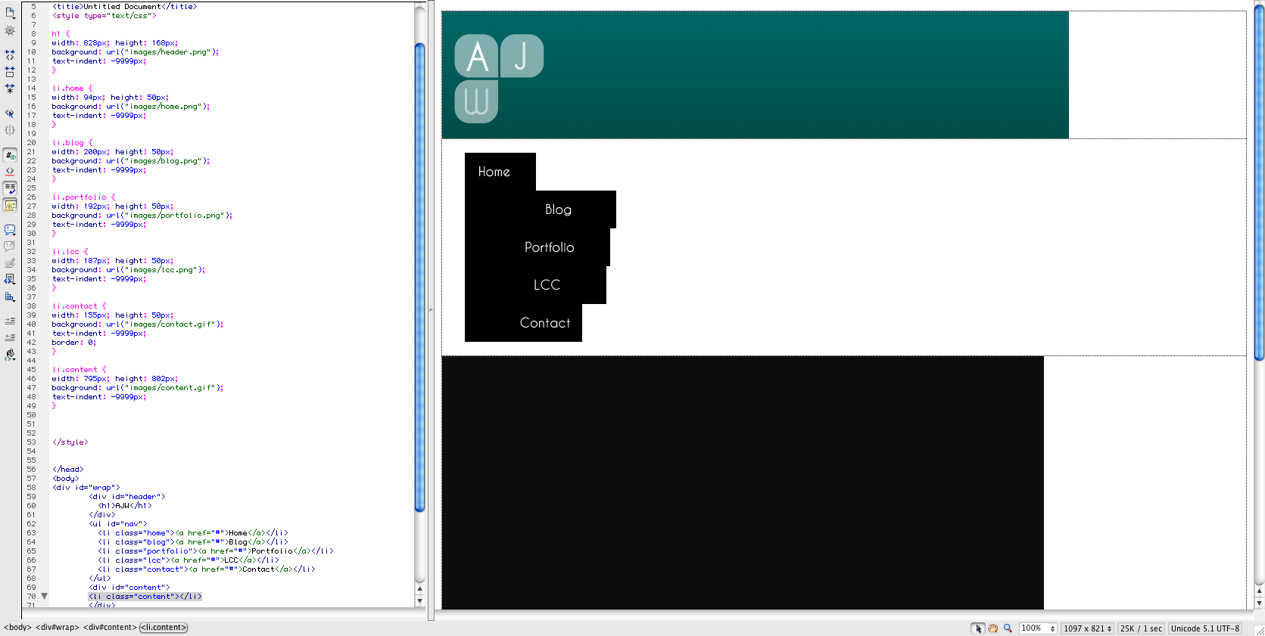Select the <div#content> tag in tag selector
1265x636 pixels.
pyautogui.click(x=110, y=628)
